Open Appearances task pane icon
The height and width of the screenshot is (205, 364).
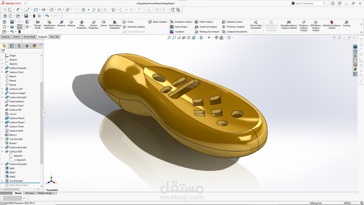(355, 69)
